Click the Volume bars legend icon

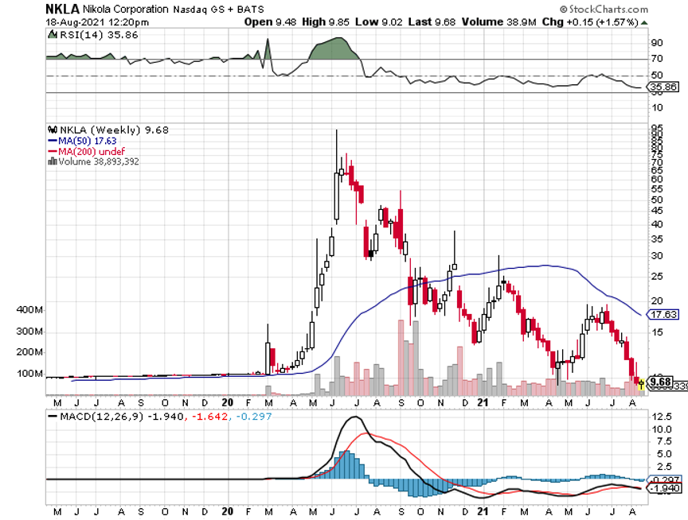53,161
